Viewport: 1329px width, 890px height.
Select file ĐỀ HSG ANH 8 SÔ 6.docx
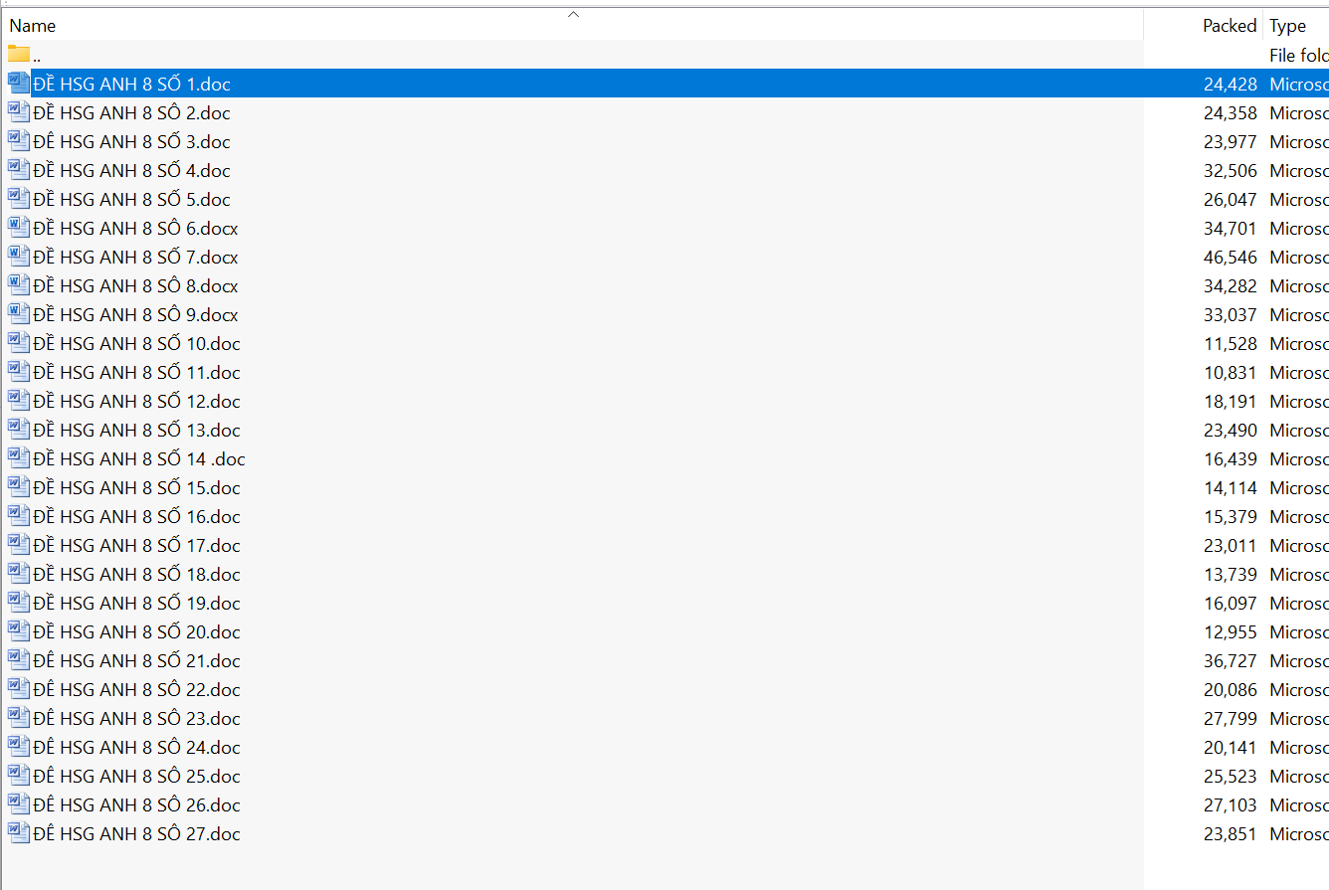coord(135,229)
